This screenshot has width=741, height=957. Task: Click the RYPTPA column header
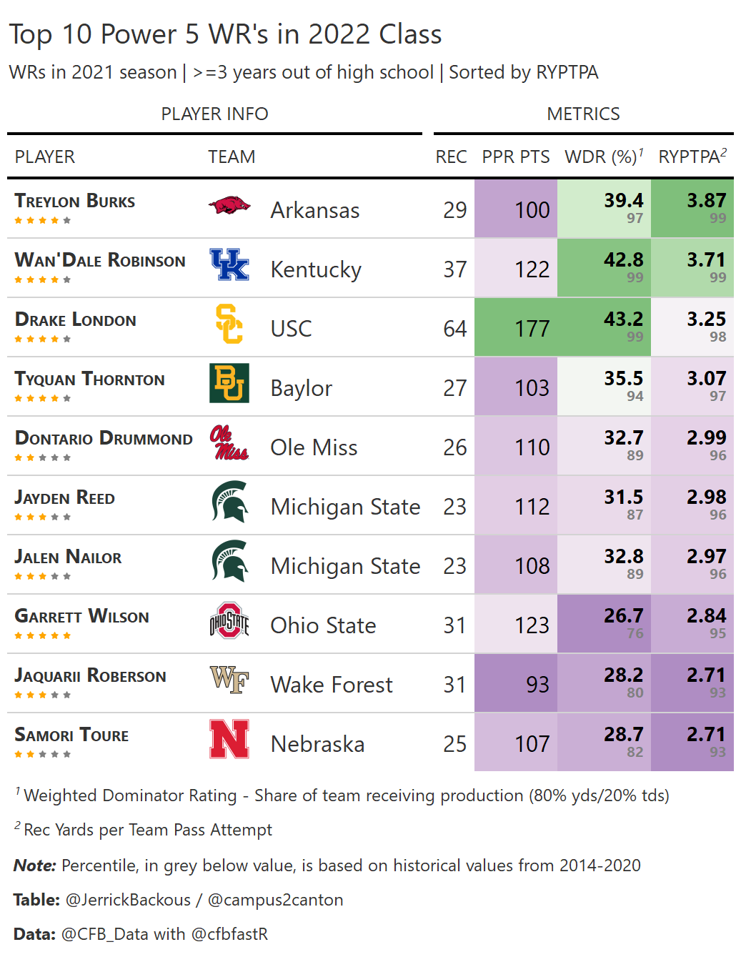click(692, 157)
